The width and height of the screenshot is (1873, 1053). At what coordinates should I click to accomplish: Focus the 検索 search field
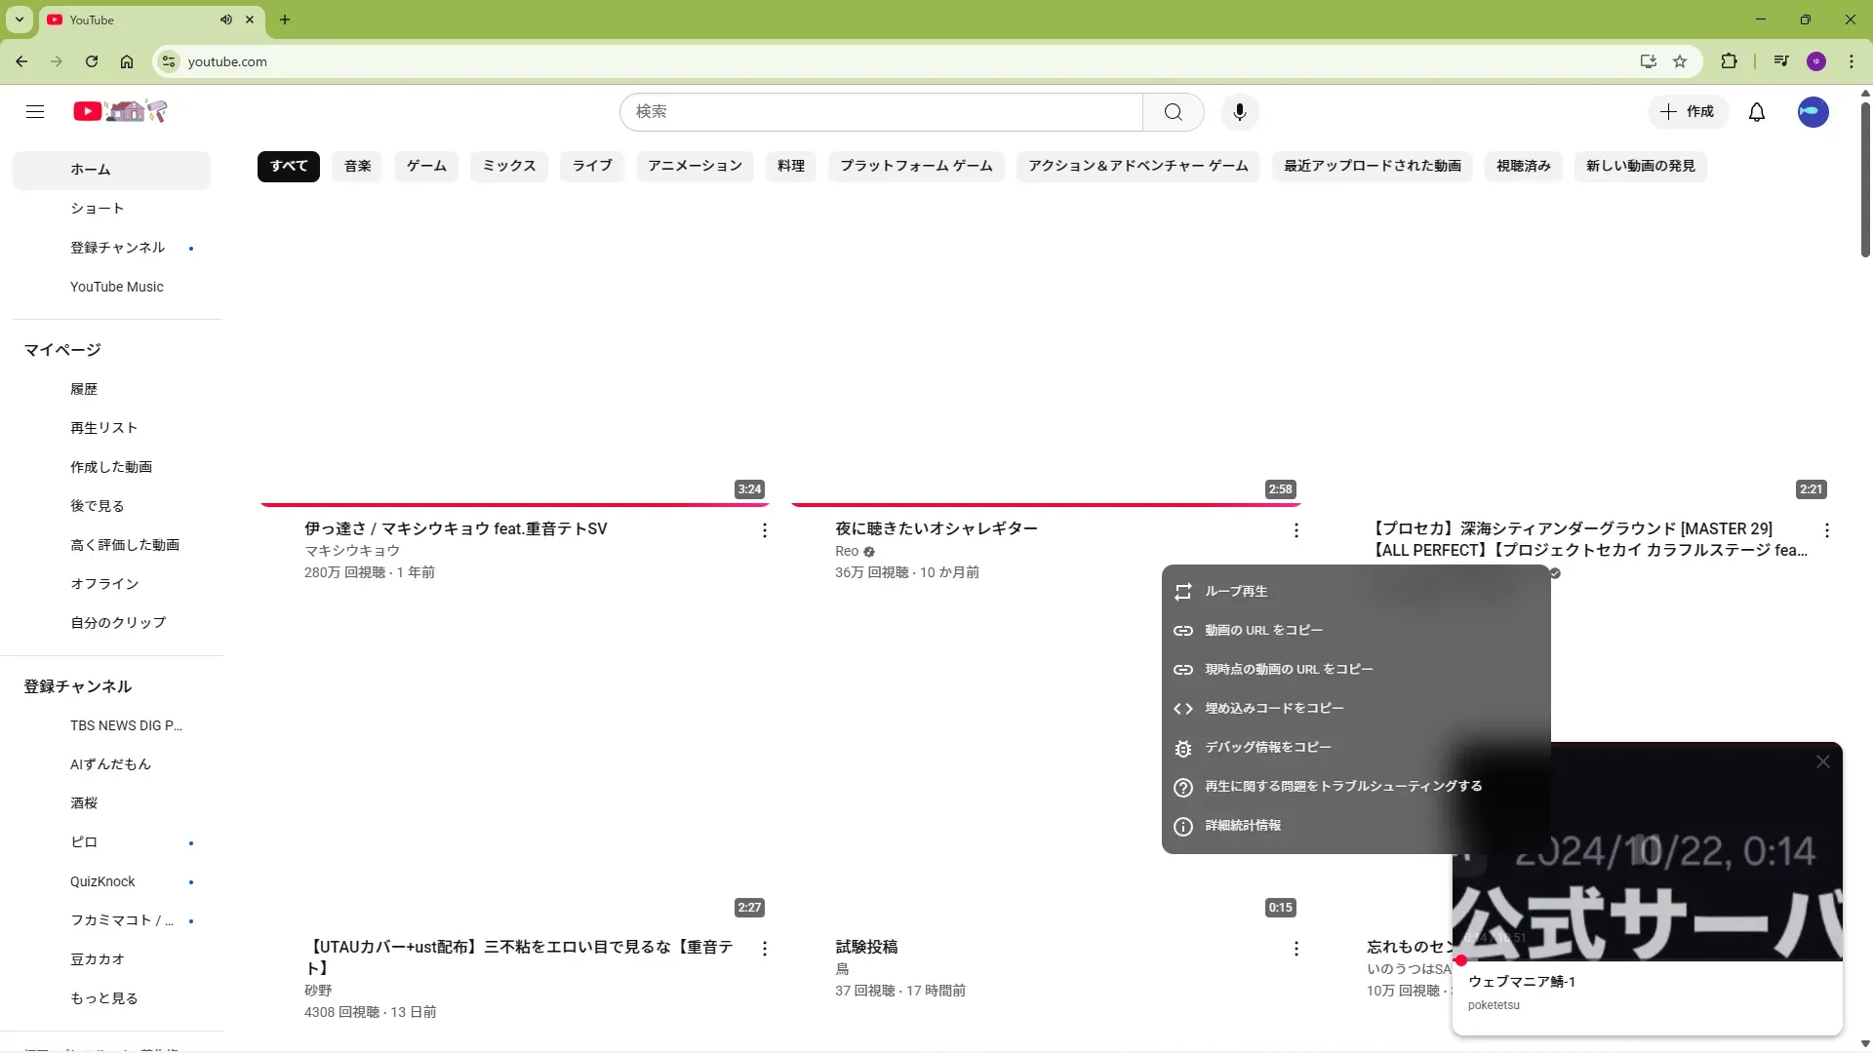[x=878, y=112]
